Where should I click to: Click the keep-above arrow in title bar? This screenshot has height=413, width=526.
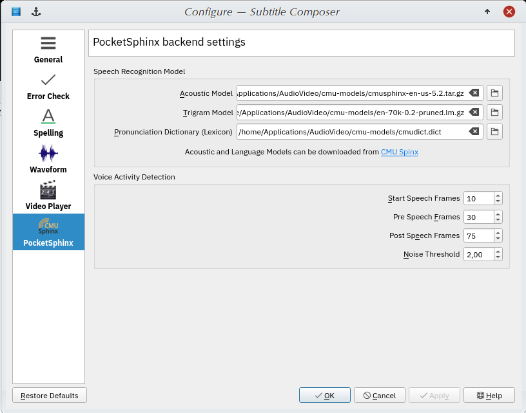tap(487, 12)
